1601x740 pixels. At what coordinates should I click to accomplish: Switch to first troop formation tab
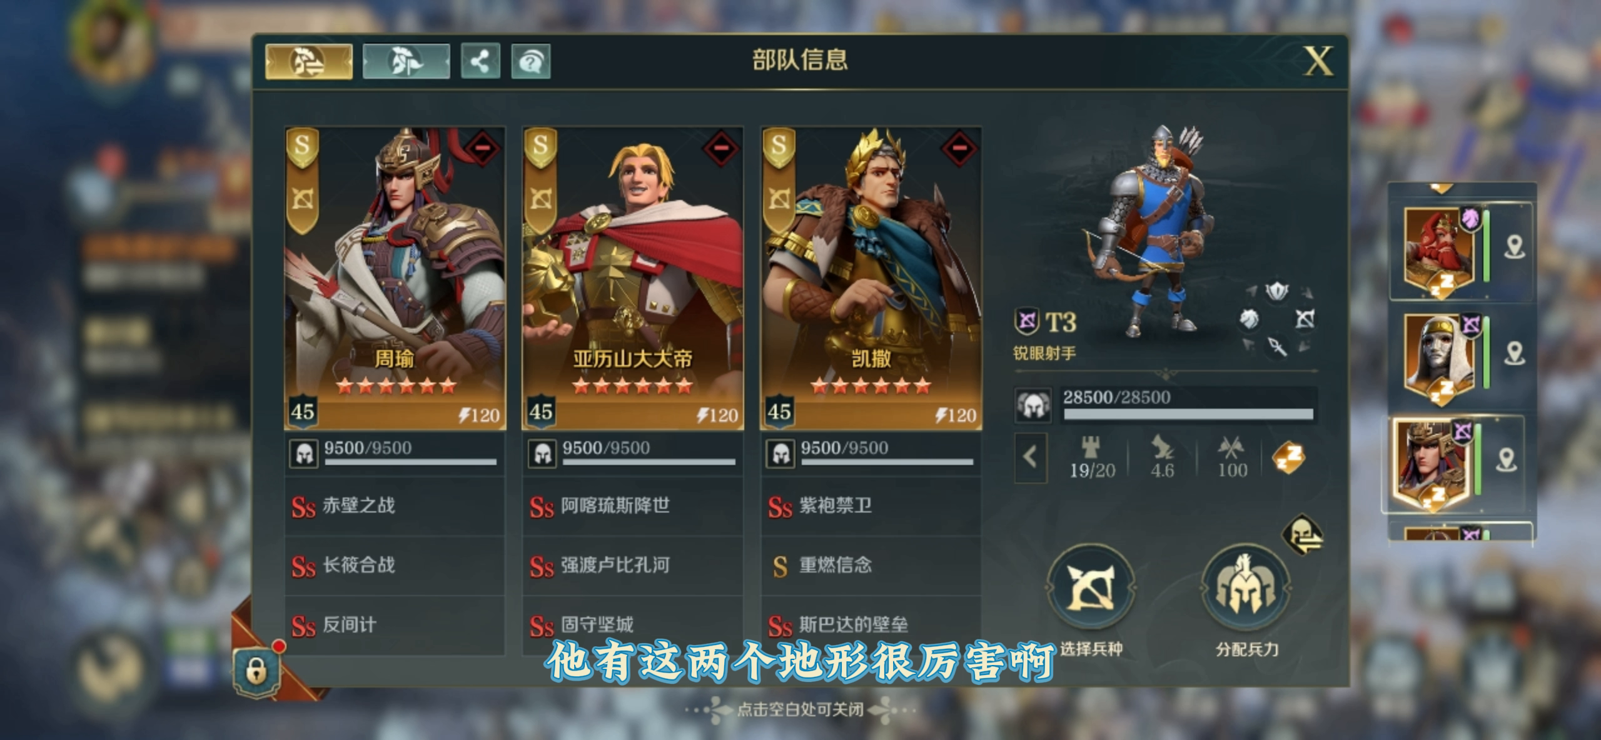click(309, 61)
